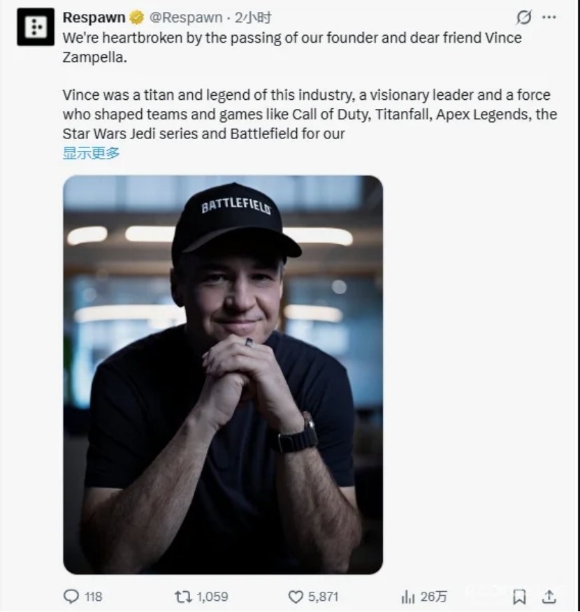
Task: Like the tweet with the heart icon
Action: point(296,596)
